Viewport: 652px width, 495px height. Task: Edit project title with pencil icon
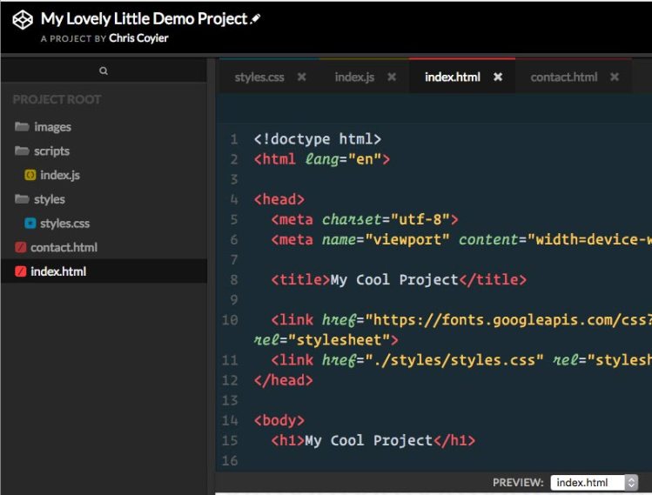click(255, 19)
